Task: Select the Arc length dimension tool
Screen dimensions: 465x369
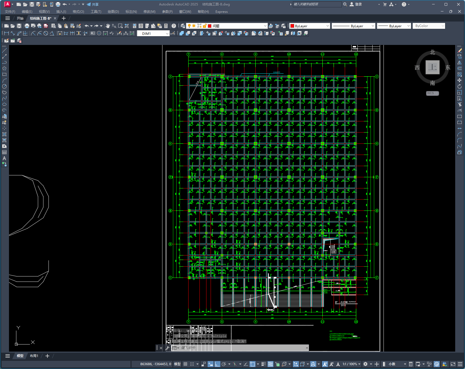Action: coord(19,33)
